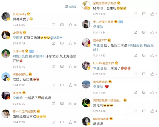Open username 请问你是膀大腰圆的... profile
This screenshot has height=127, width=159.
(x=107, y=100)
